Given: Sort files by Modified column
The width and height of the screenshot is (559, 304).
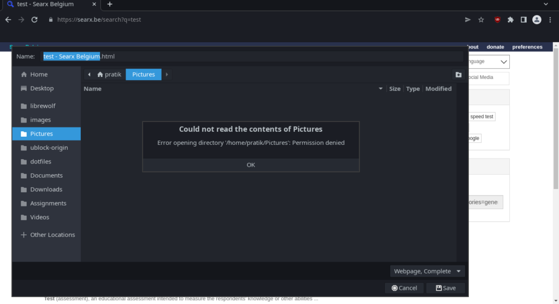Looking at the screenshot, I should point(438,89).
